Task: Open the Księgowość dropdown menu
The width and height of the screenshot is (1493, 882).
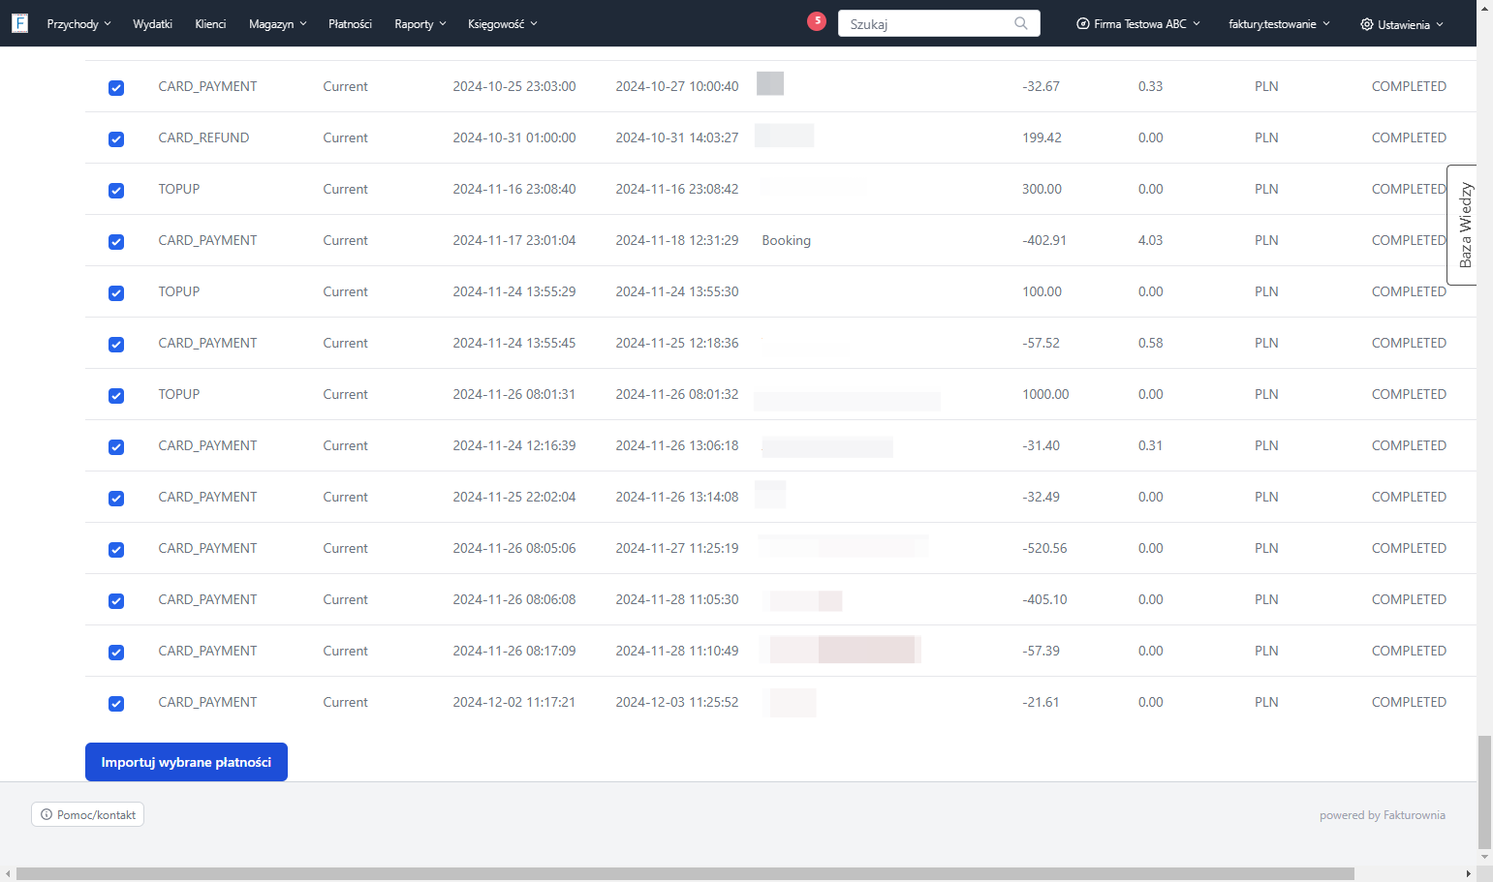Action: coord(503,24)
